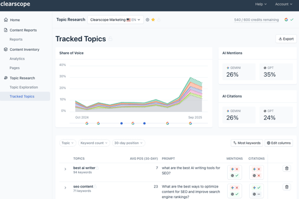Viewport: 299px width, 199px height.
Task: Click the Gemini AI Mentions 26% card
Action: point(239,72)
